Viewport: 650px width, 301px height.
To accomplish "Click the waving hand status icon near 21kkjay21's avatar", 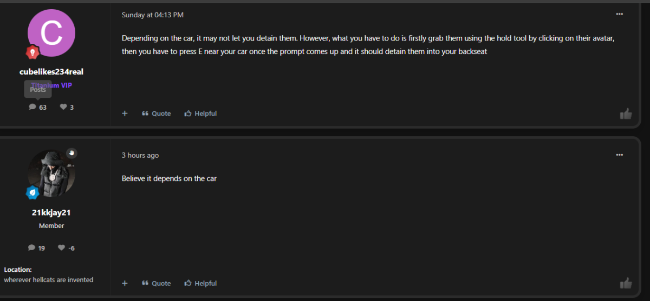I will [71, 153].
